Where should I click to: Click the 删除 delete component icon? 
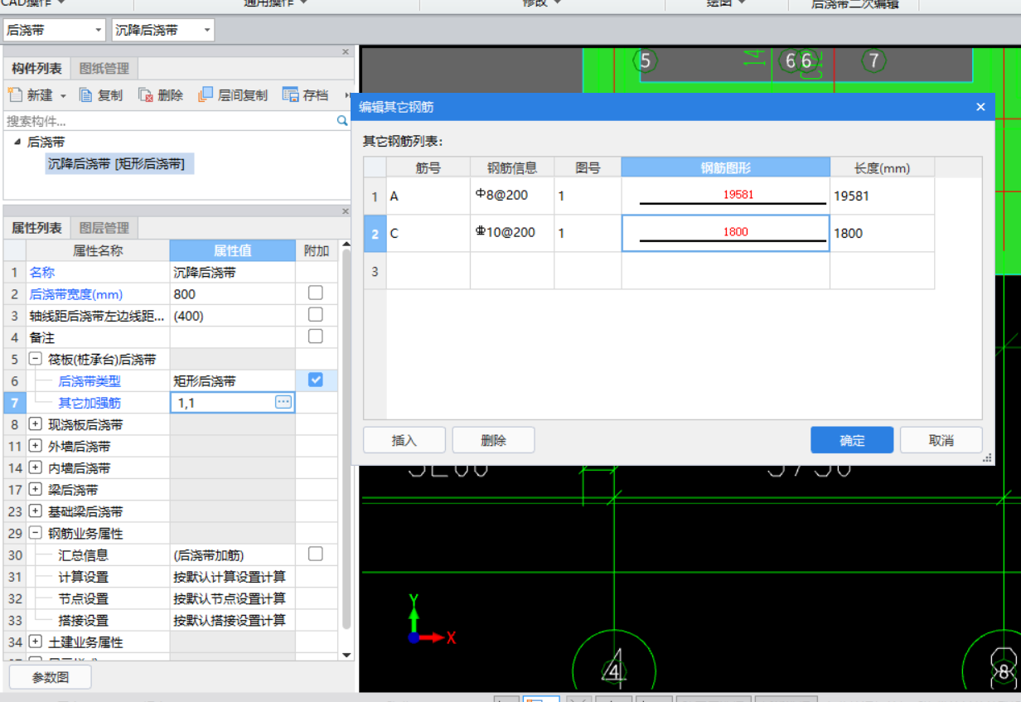(x=146, y=95)
